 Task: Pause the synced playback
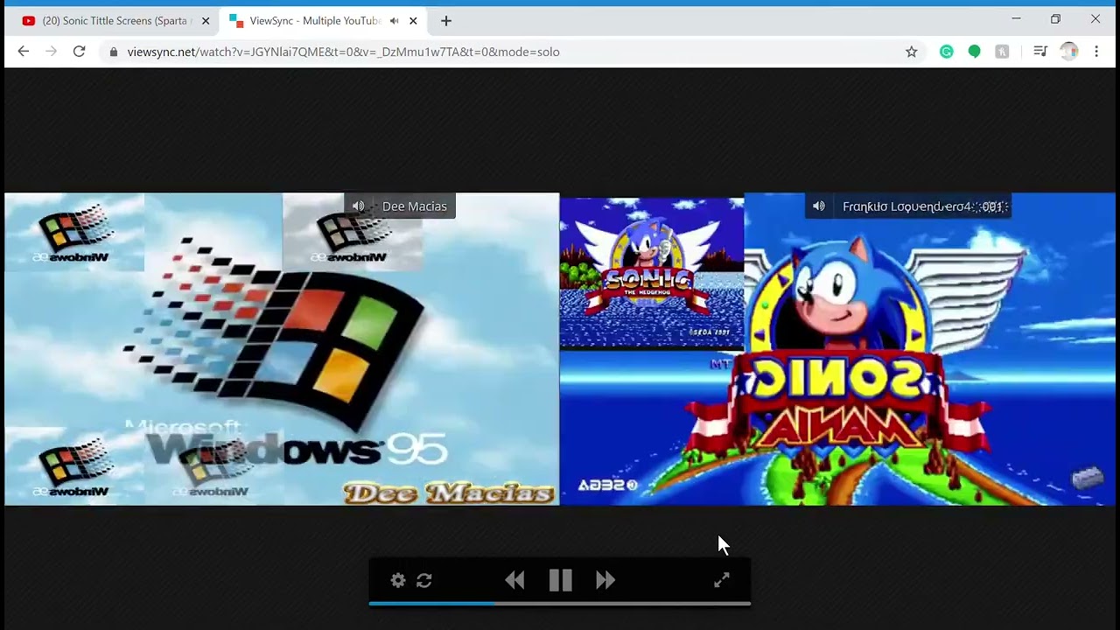pyautogui.click(x=560, y=580)
